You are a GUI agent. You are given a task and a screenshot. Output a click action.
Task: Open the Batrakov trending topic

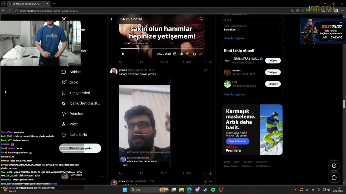click(229, 30)
